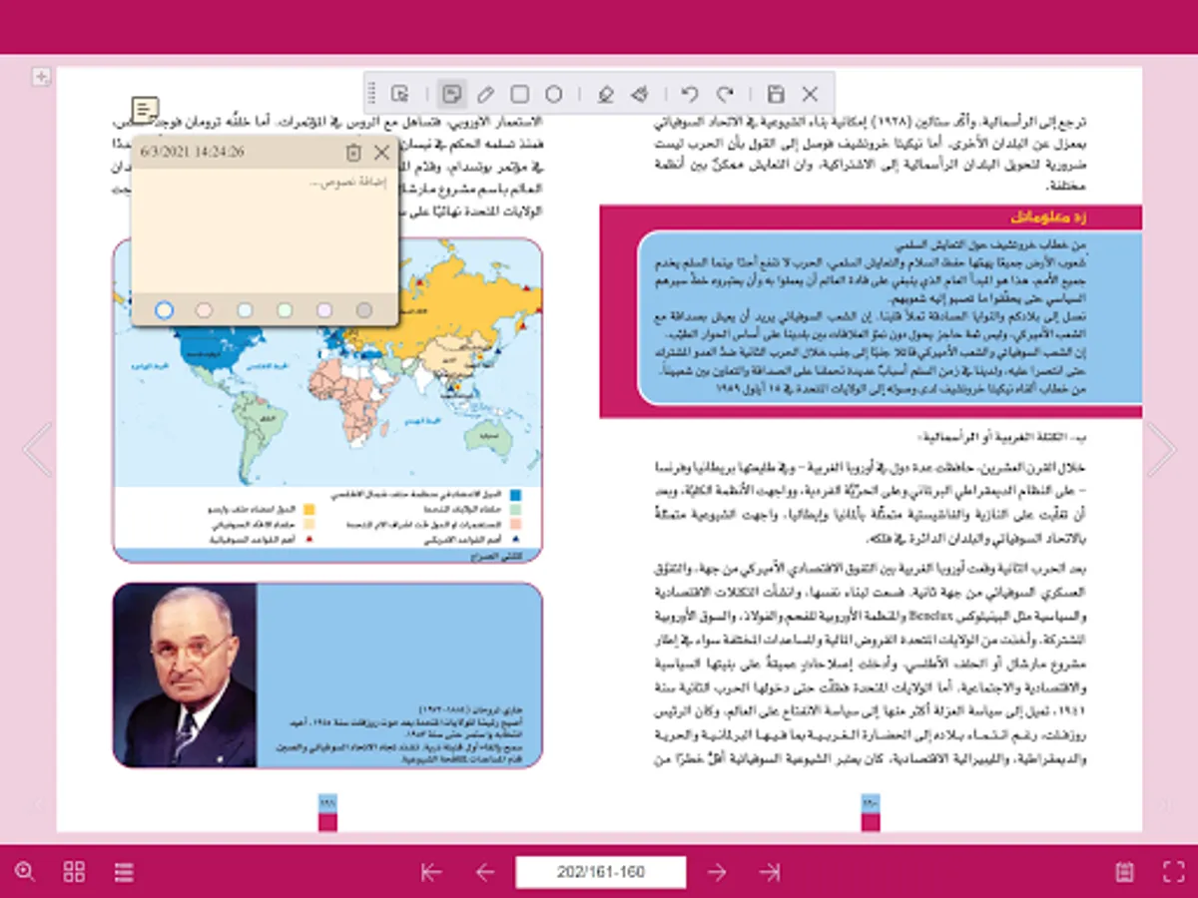Screen dimensions: 1198x898
Task: Select the pencil drawing tool
Action: pos(485,94)
